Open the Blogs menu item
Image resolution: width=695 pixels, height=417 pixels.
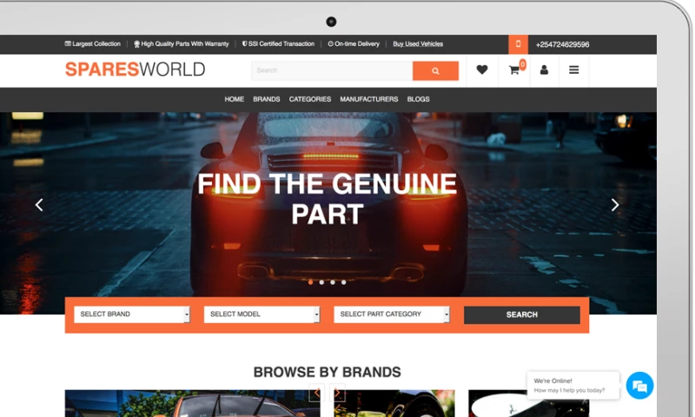[x=419, y=99]
